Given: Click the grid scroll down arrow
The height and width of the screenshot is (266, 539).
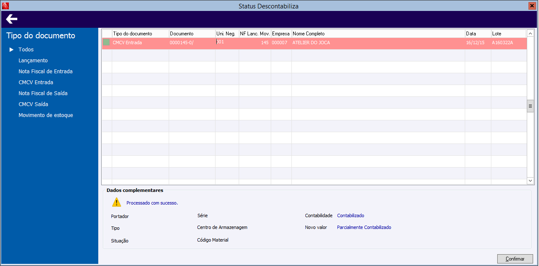Looking at the screenshot, I should click(531, 180).
